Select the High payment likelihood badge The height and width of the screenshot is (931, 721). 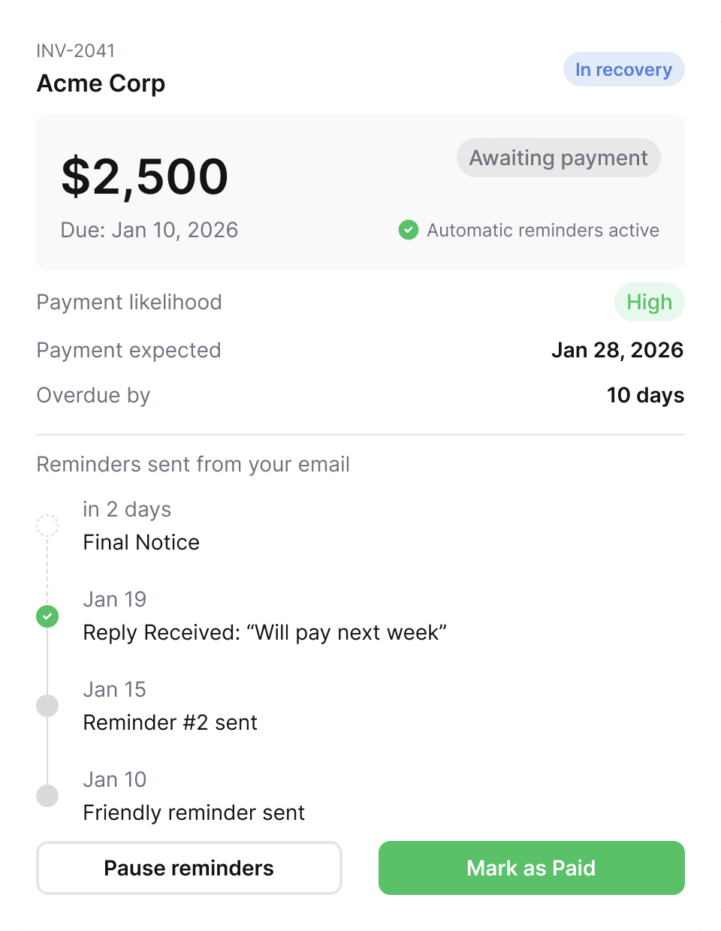[x=649, y=303]
